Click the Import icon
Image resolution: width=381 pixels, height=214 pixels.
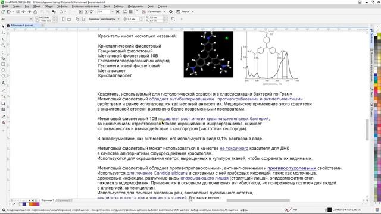pos(81,11)
